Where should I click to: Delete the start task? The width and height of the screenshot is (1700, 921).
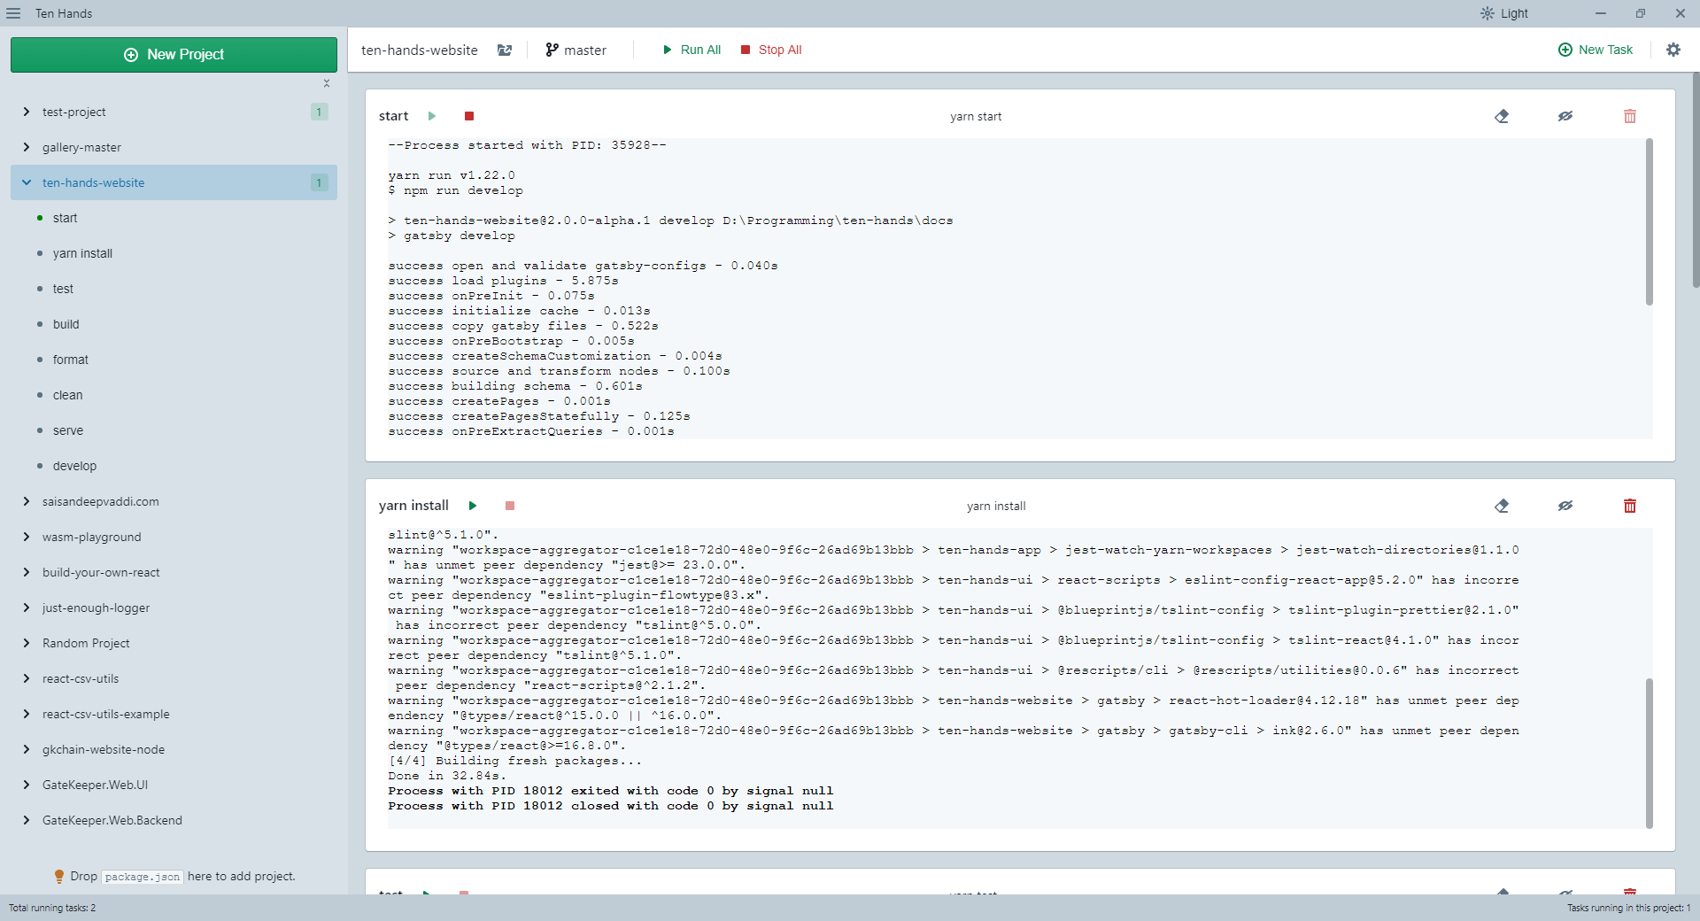pyautogui.click(x=1629, y=116)
